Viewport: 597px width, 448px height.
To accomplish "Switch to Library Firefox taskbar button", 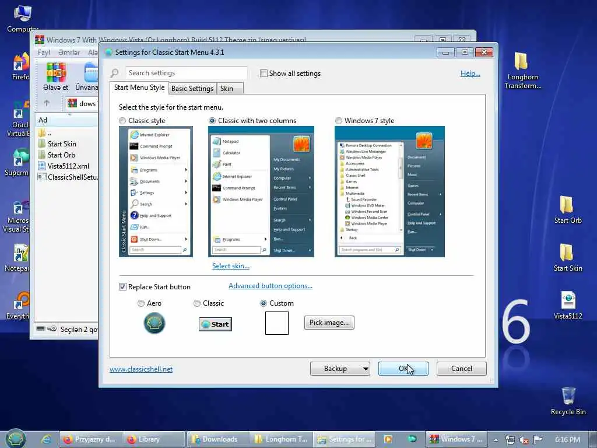I will pyautogui.click(x=154, y=439).
